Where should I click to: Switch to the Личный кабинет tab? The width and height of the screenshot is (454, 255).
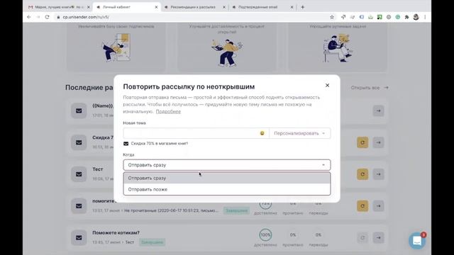tap(126, 7)
